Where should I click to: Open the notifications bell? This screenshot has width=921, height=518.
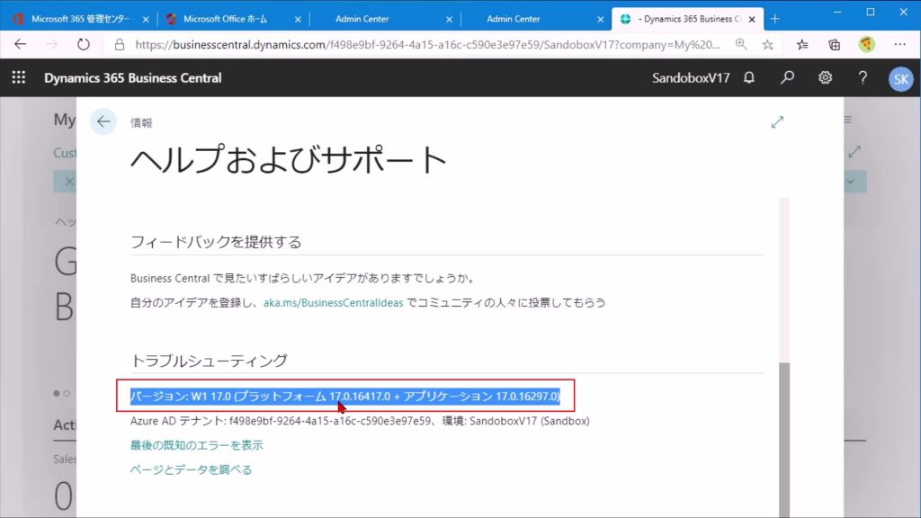[x=749, y=77]
